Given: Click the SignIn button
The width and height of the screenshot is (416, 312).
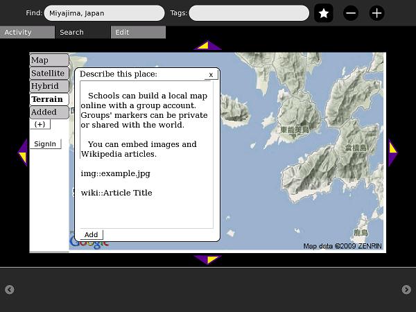Looking at the screenshot, I should click(45, 144).
